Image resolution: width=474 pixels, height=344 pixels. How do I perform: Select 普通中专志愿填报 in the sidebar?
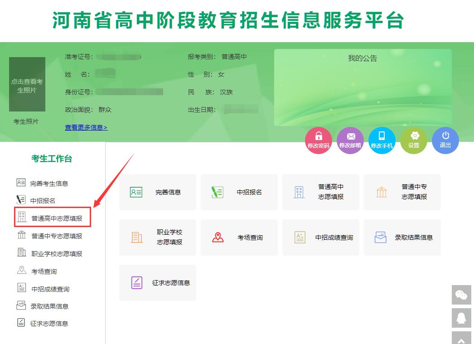(x=49, y=236)
